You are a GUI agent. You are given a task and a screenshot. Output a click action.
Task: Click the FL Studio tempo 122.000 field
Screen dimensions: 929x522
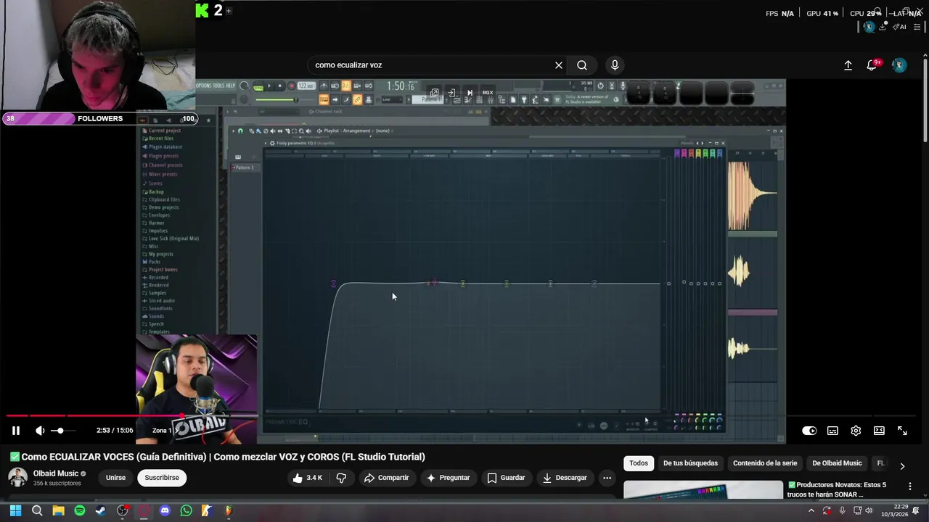(x=306, y=86)
